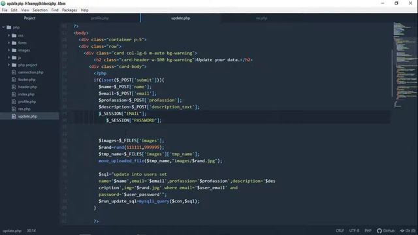Open index.php from the tree
The width and height of the screenshot is (418, 235).
[26, 94]
